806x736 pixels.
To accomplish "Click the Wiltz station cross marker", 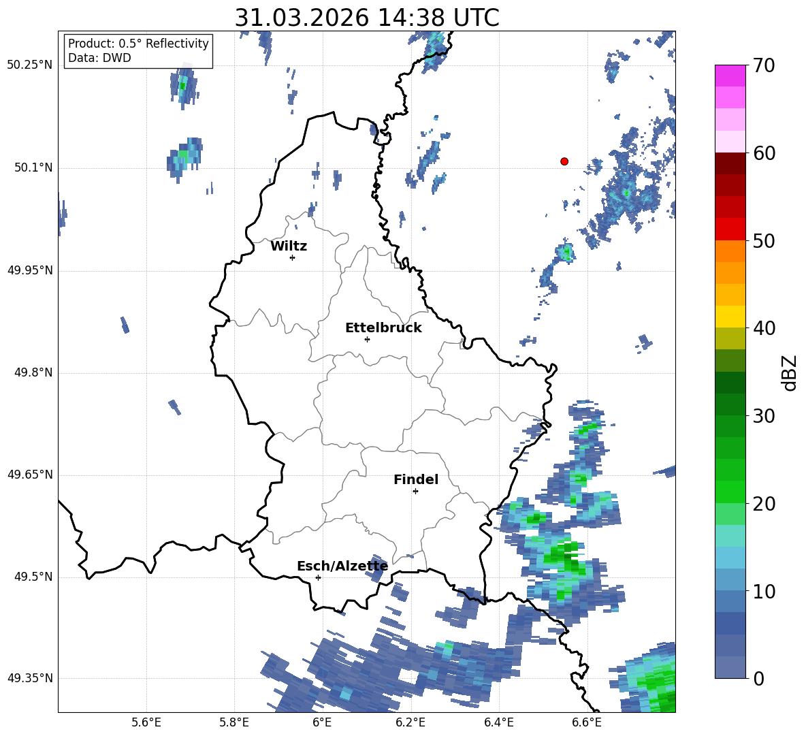I will (x=293, y=257).
